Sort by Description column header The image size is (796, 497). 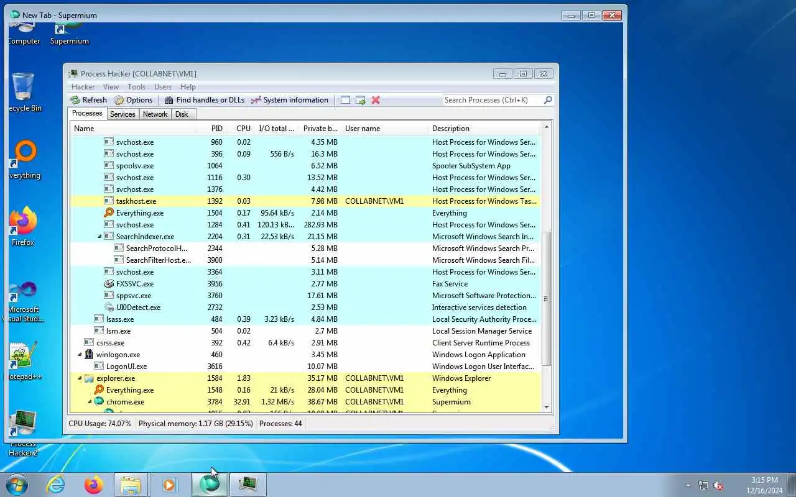point(485,129)
